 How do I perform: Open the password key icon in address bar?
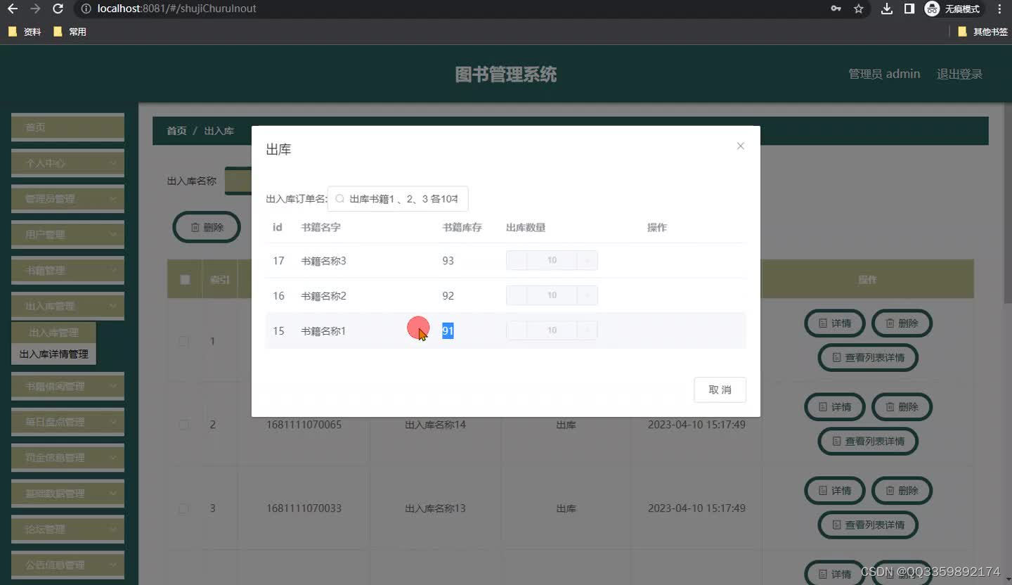pos(836,9)
